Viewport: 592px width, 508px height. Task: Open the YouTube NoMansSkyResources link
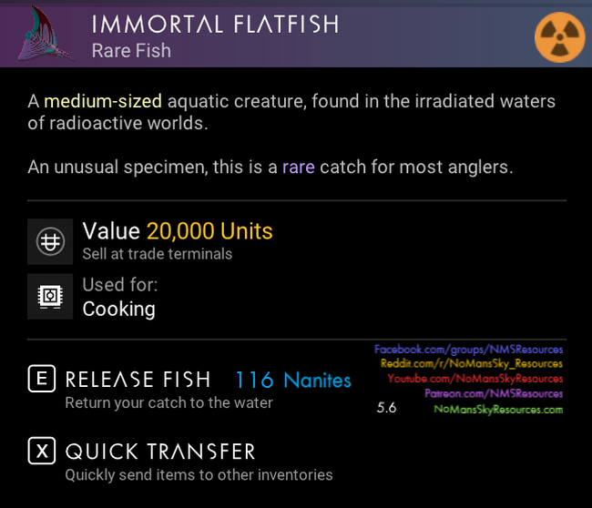475,378
